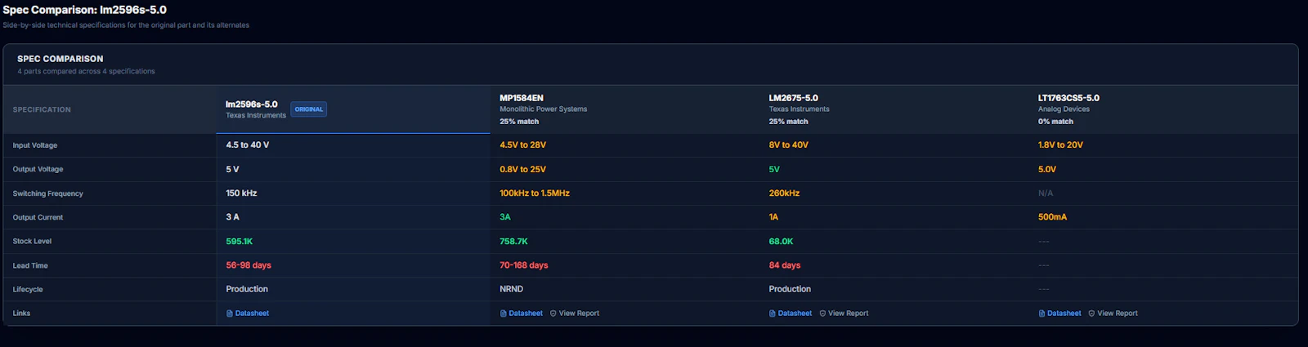Click the 1.8V to 20V input voltage value
Screen dimensions: 1308x347
tap(1060, 145)
